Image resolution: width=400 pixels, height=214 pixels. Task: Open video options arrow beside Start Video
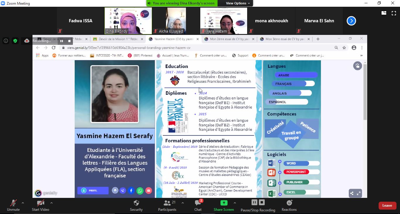(x=52, y=203)
